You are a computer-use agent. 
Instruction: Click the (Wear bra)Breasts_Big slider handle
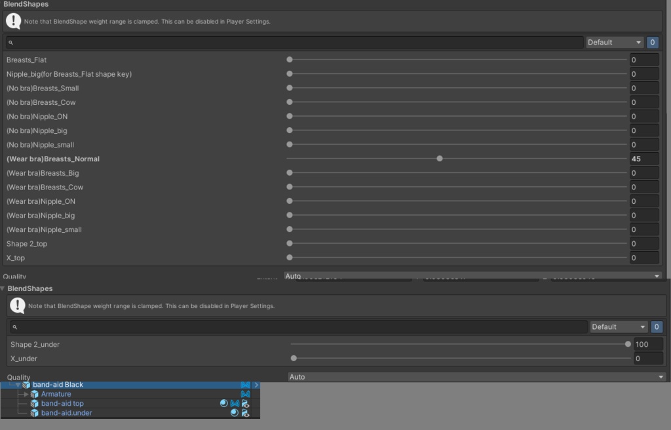coord(290,172)
